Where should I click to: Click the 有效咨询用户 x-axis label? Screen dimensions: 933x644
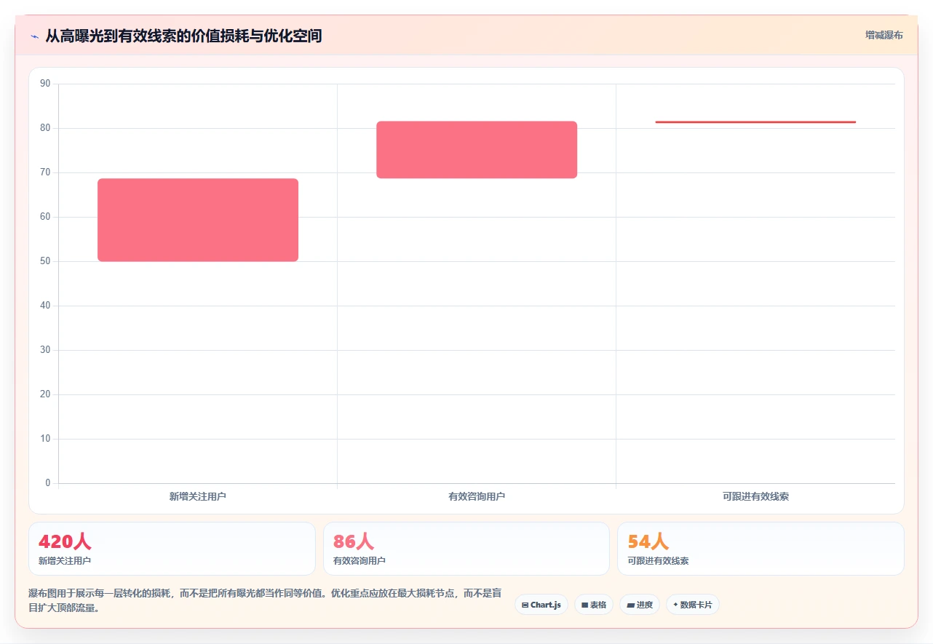[x=477, y=496]
